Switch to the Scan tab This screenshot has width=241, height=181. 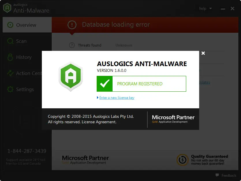pyautogui.click(x=21, y=41)
